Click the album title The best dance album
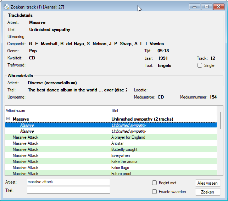Image resolution: width=228 pixels, height=201 pixels. pyautogui.click(x=77, y=90)
